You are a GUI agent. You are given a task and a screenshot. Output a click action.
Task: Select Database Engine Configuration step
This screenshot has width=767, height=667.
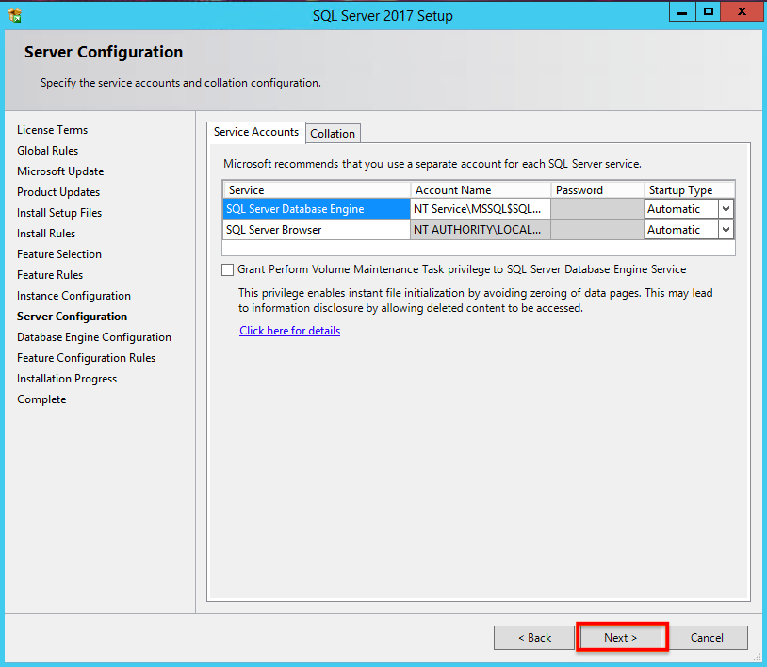(x=94, y=337)
